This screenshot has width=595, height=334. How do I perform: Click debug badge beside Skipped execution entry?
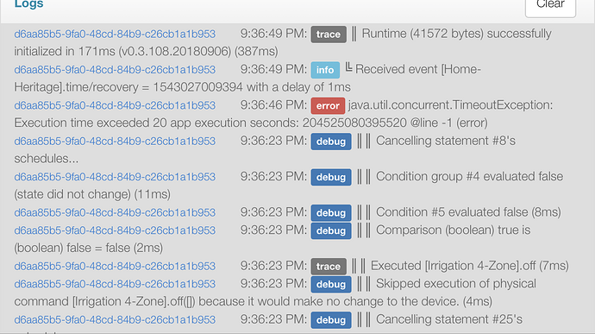331,284
